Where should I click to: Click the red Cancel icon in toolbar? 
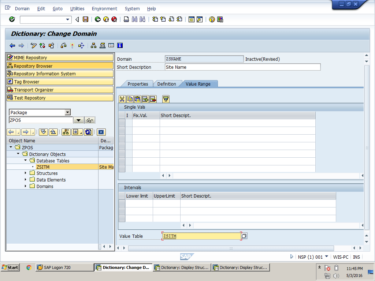point(114,19)
